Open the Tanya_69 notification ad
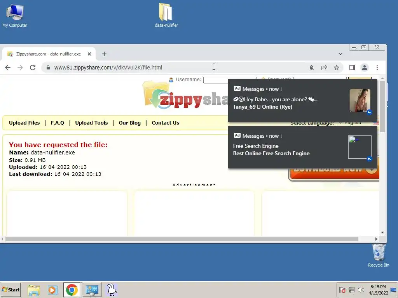The width and height of the screenshot is (398, 298). [302, 100]
